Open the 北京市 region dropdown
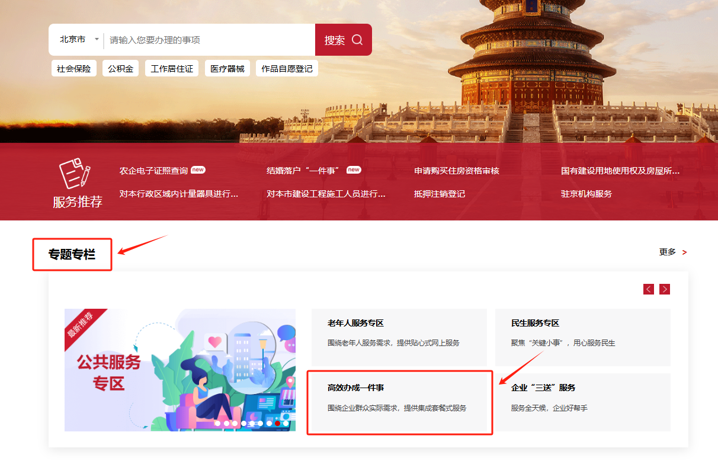718x464 pixels. click(x=79, y=40)
